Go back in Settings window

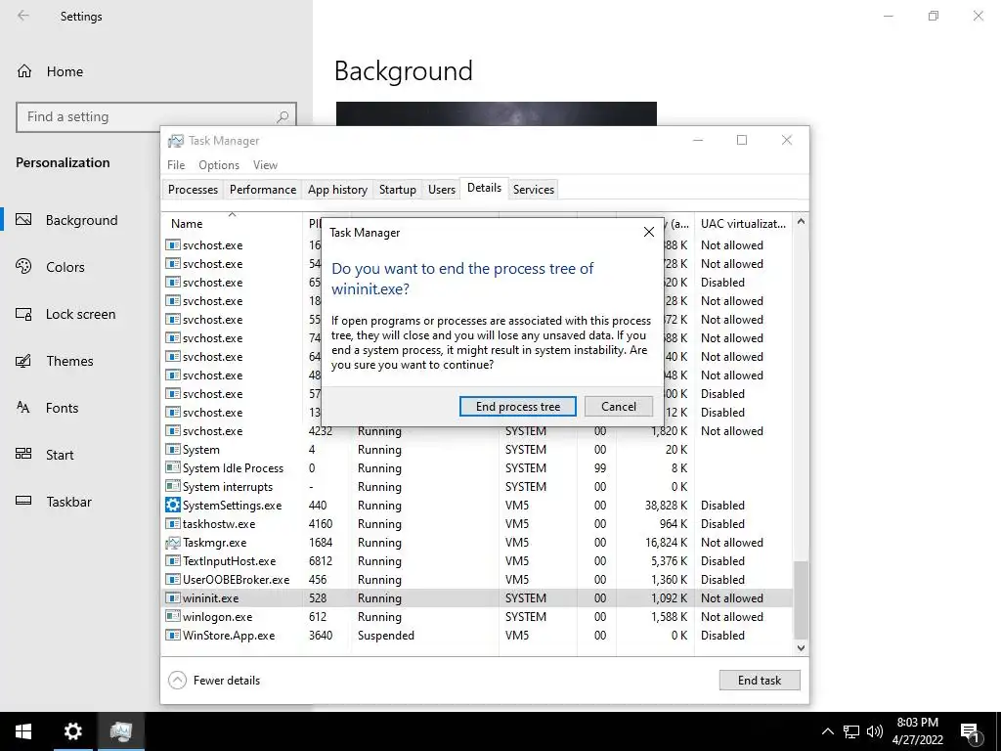pos(23,16)
